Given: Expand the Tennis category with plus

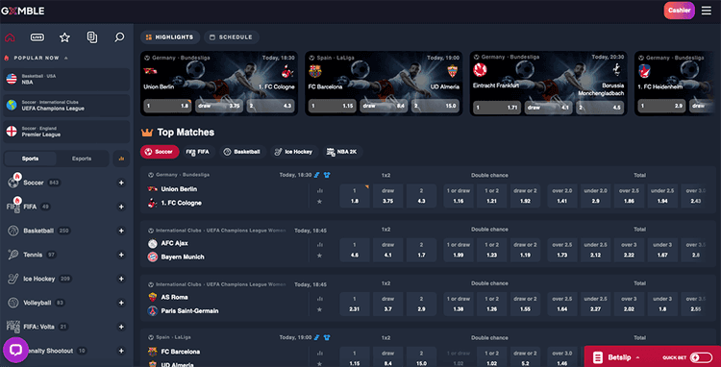Looking at the screenshot, I should click(x=121, y=255).
